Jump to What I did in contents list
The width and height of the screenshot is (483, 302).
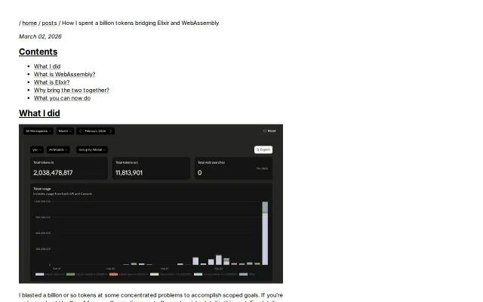(47, 66)
